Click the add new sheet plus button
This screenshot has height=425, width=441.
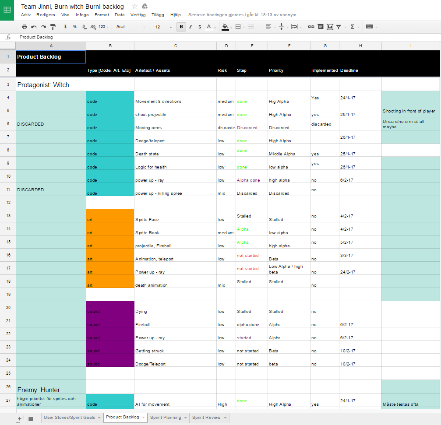click(19, 419)
